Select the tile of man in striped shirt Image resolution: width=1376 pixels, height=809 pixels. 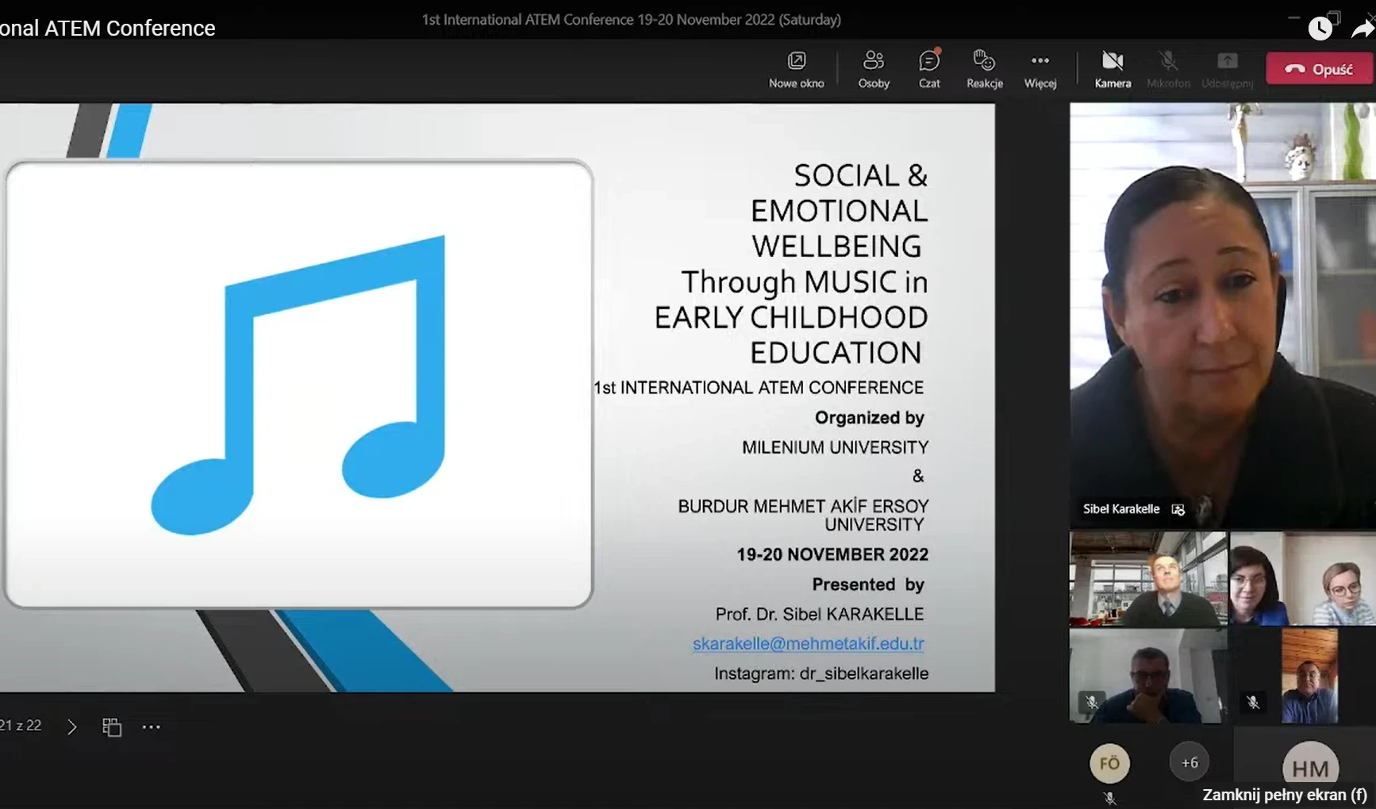tap(1309, 676)
